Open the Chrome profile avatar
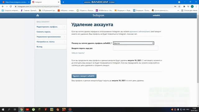Viewport: 199px width, 112px height. [x=192, y=7]
